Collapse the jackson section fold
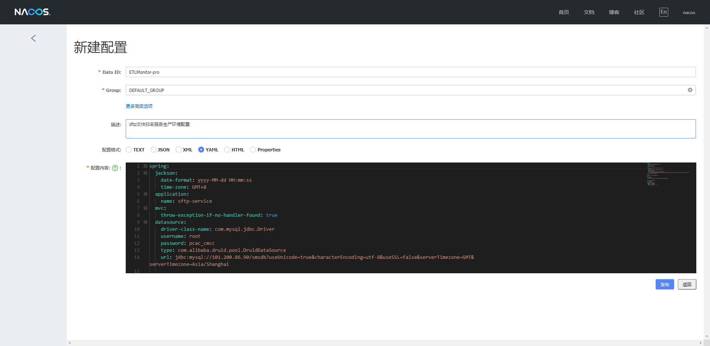 click(x=146, y=173)
